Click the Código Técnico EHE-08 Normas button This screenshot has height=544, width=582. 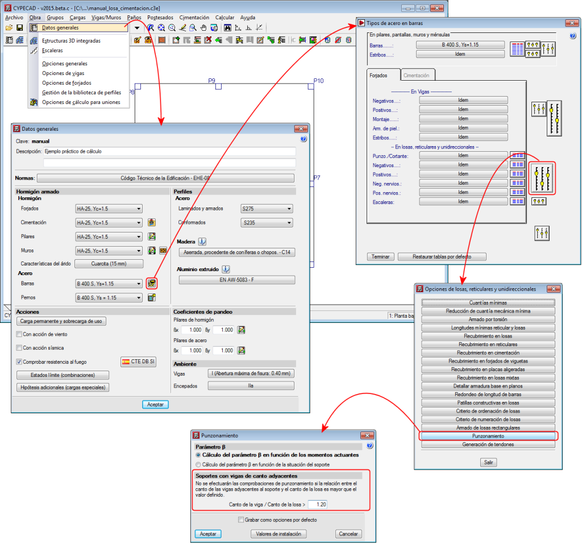165,178
